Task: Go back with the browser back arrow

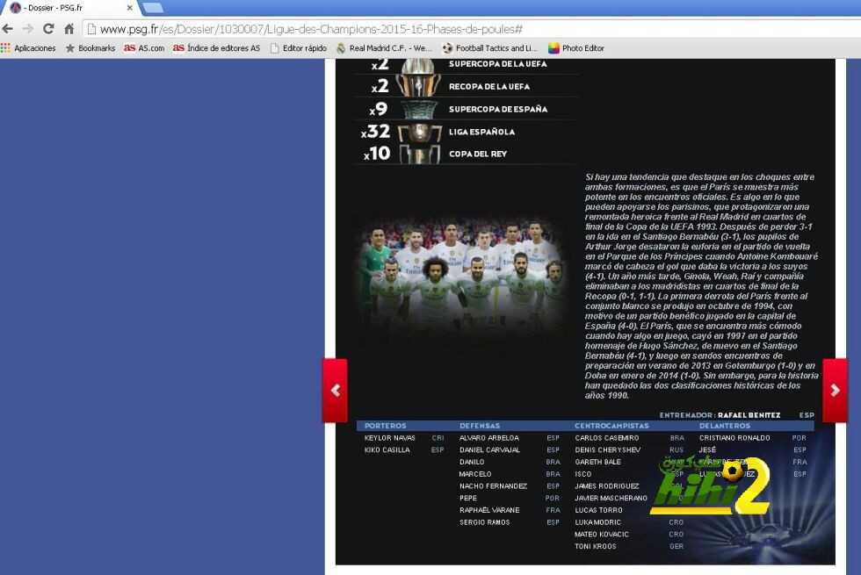Action: click(x=8, y=28)
